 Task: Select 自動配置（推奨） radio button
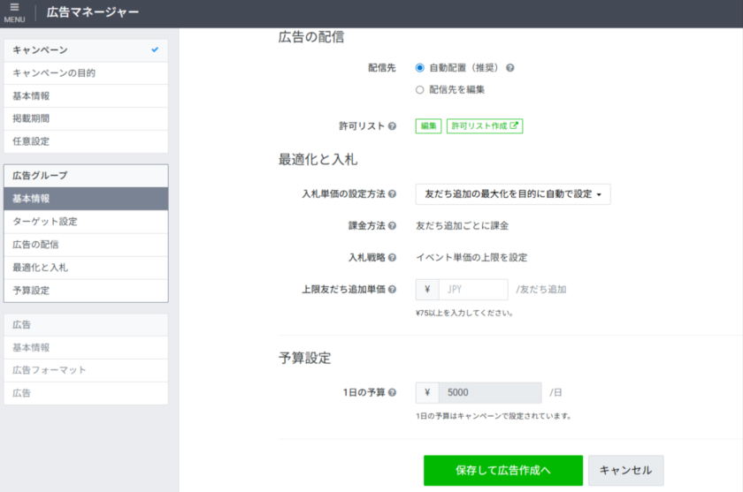click(x=420, y=67)
